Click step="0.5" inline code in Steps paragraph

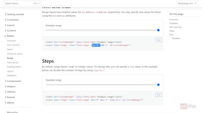(99, 70)
